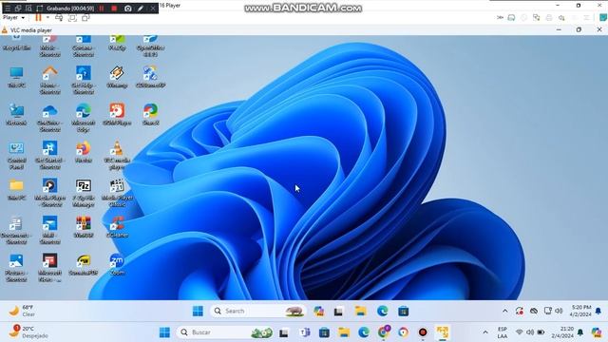Image resolution: width=608 pixels, height=342 pixels.
Task: Open Copilot in the VM taskbar
Action: click(319, 311)
